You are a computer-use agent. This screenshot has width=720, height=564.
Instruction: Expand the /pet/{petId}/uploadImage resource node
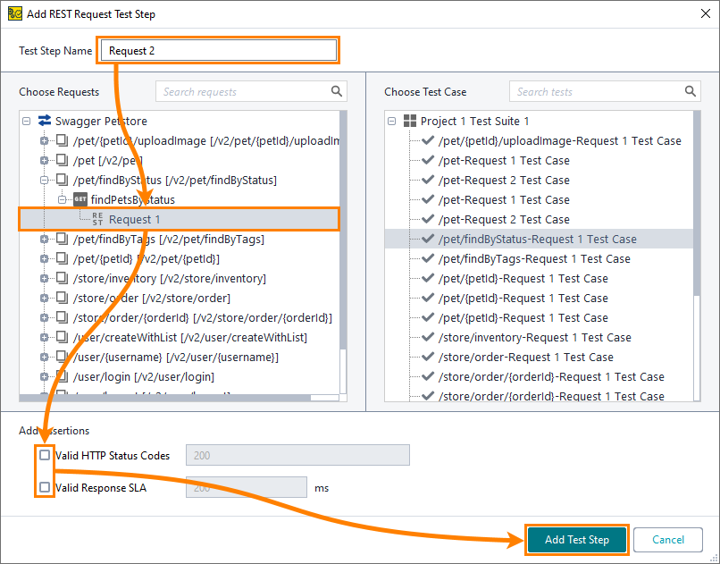coord(44,141)
